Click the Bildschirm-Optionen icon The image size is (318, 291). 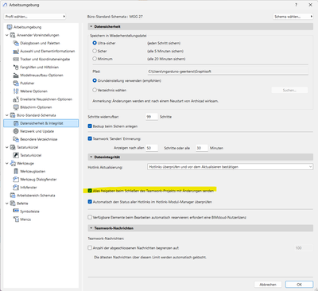coord(16,107)
